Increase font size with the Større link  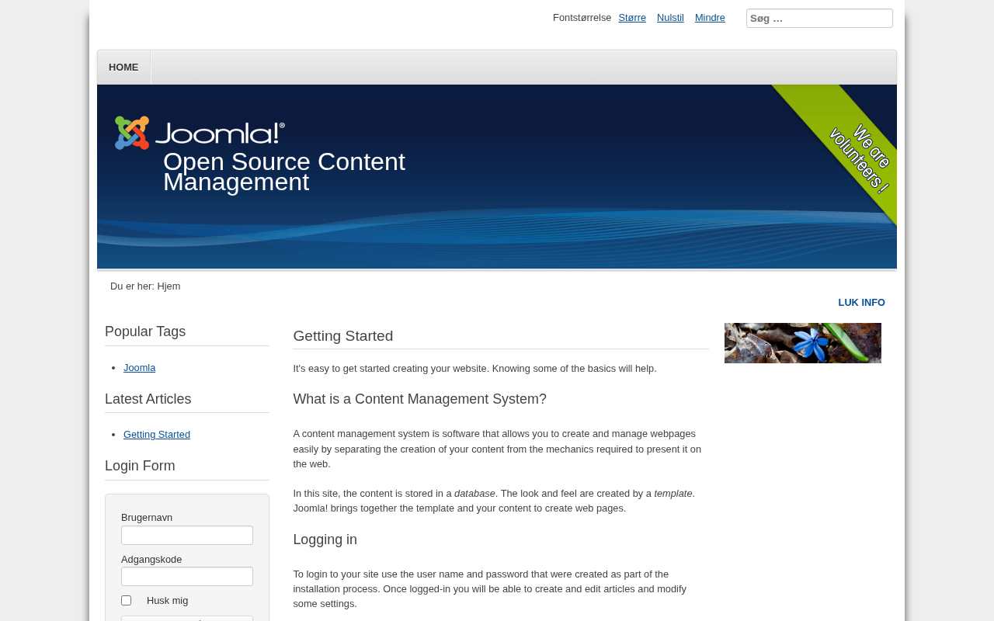[632, 18]
